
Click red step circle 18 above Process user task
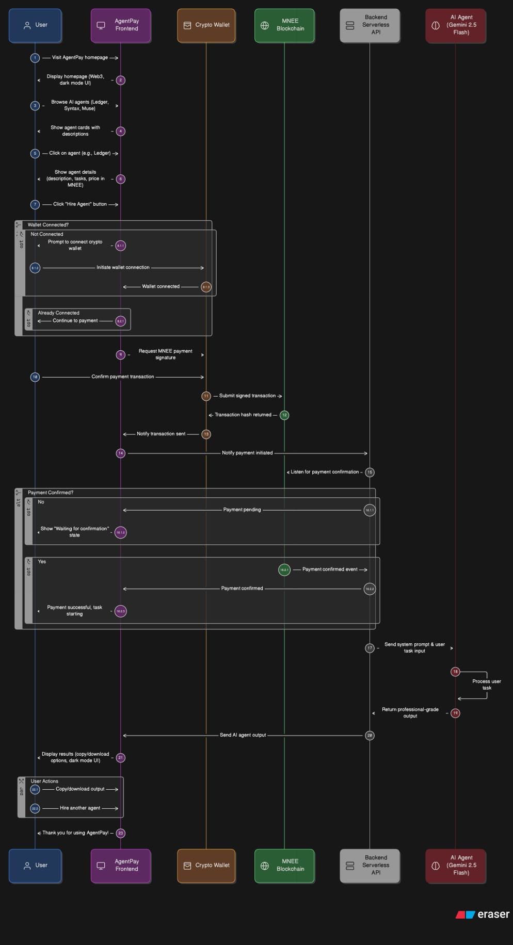click(x=455, y=672)
